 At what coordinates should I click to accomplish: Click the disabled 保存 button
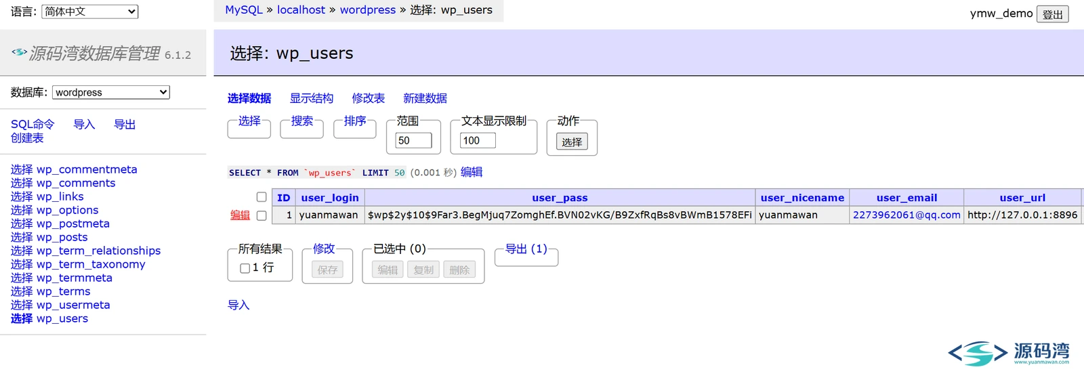327,270
